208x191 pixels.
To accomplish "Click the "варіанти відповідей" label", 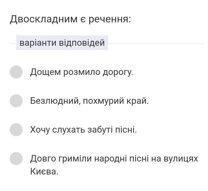I will coord(62,43).
